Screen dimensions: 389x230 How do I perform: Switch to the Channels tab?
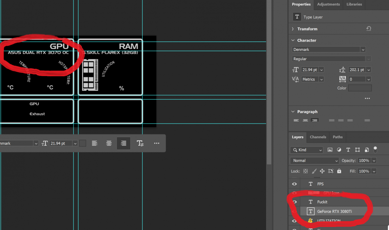(x=318, y=137)
